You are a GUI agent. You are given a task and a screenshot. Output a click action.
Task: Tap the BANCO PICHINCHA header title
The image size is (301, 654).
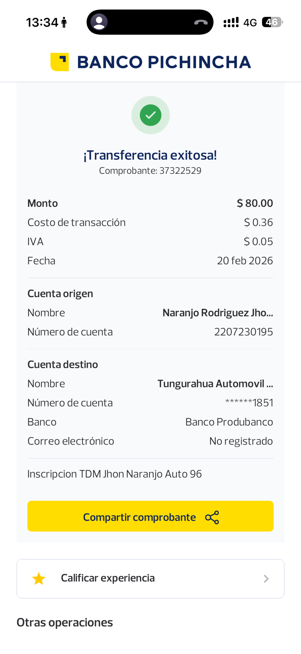click(x=164, y=62)
